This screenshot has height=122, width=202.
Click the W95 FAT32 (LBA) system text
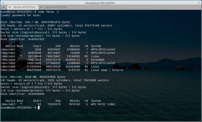(x=103, y=104)
